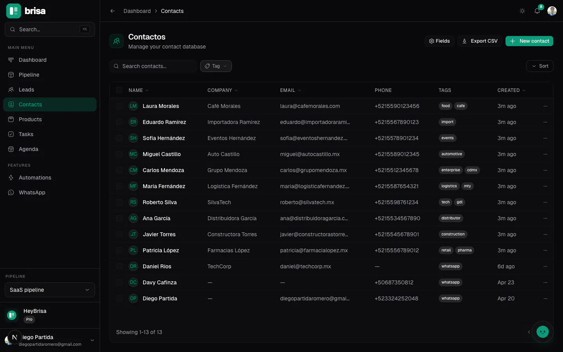Screen dimensions: 563x352
Task: Open the Tag filter dropdown
Action: (x=216, y=66)
